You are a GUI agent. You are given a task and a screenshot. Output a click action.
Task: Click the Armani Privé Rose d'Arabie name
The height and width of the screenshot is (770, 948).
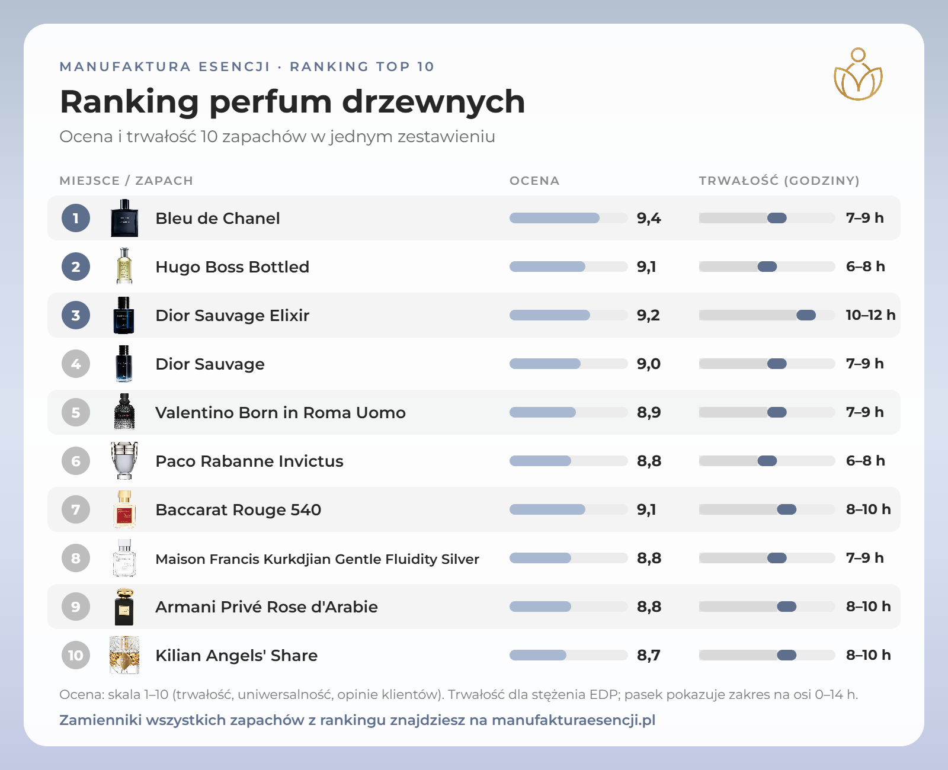(x=267, y=607)
